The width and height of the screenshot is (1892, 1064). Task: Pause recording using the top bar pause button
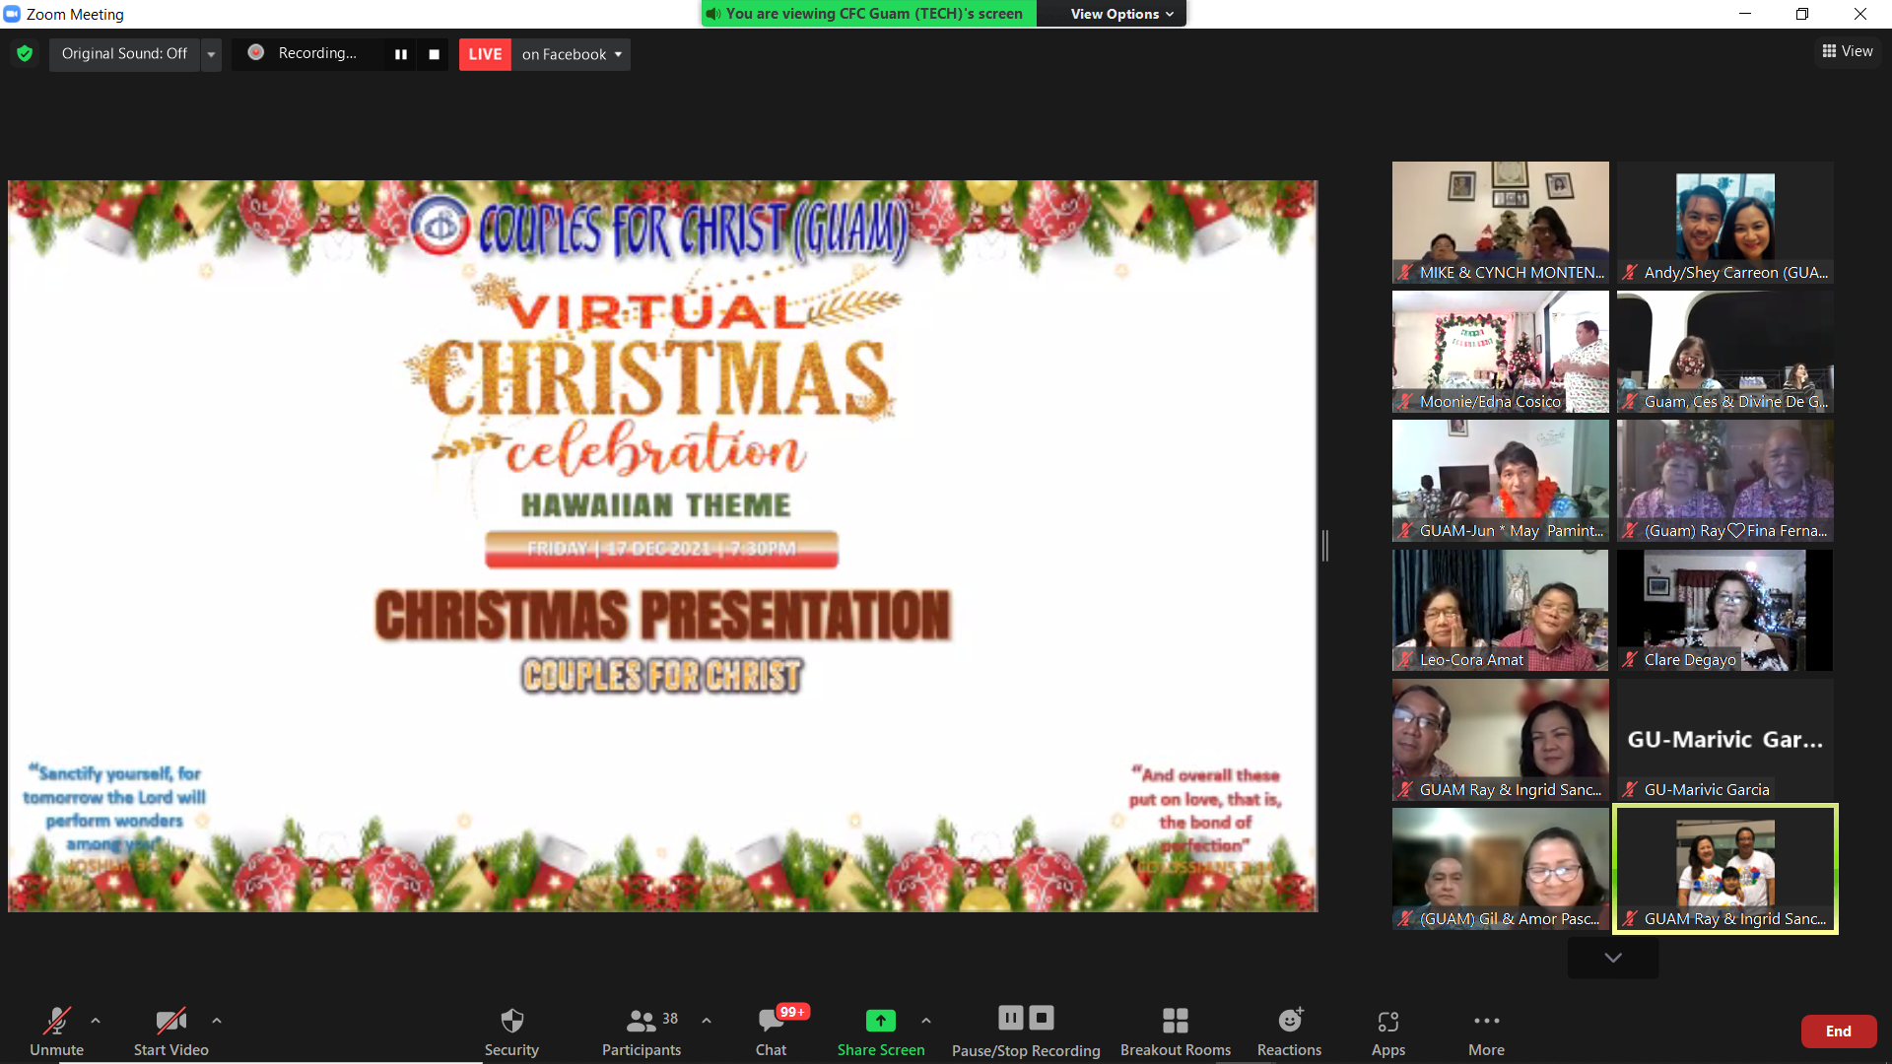(x=400, y=54)
